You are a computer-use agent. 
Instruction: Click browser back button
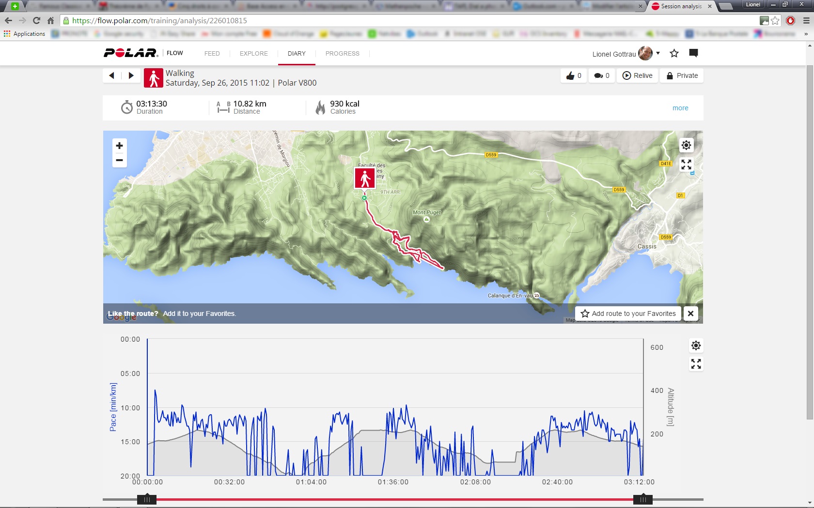click(x=8, y=21)
